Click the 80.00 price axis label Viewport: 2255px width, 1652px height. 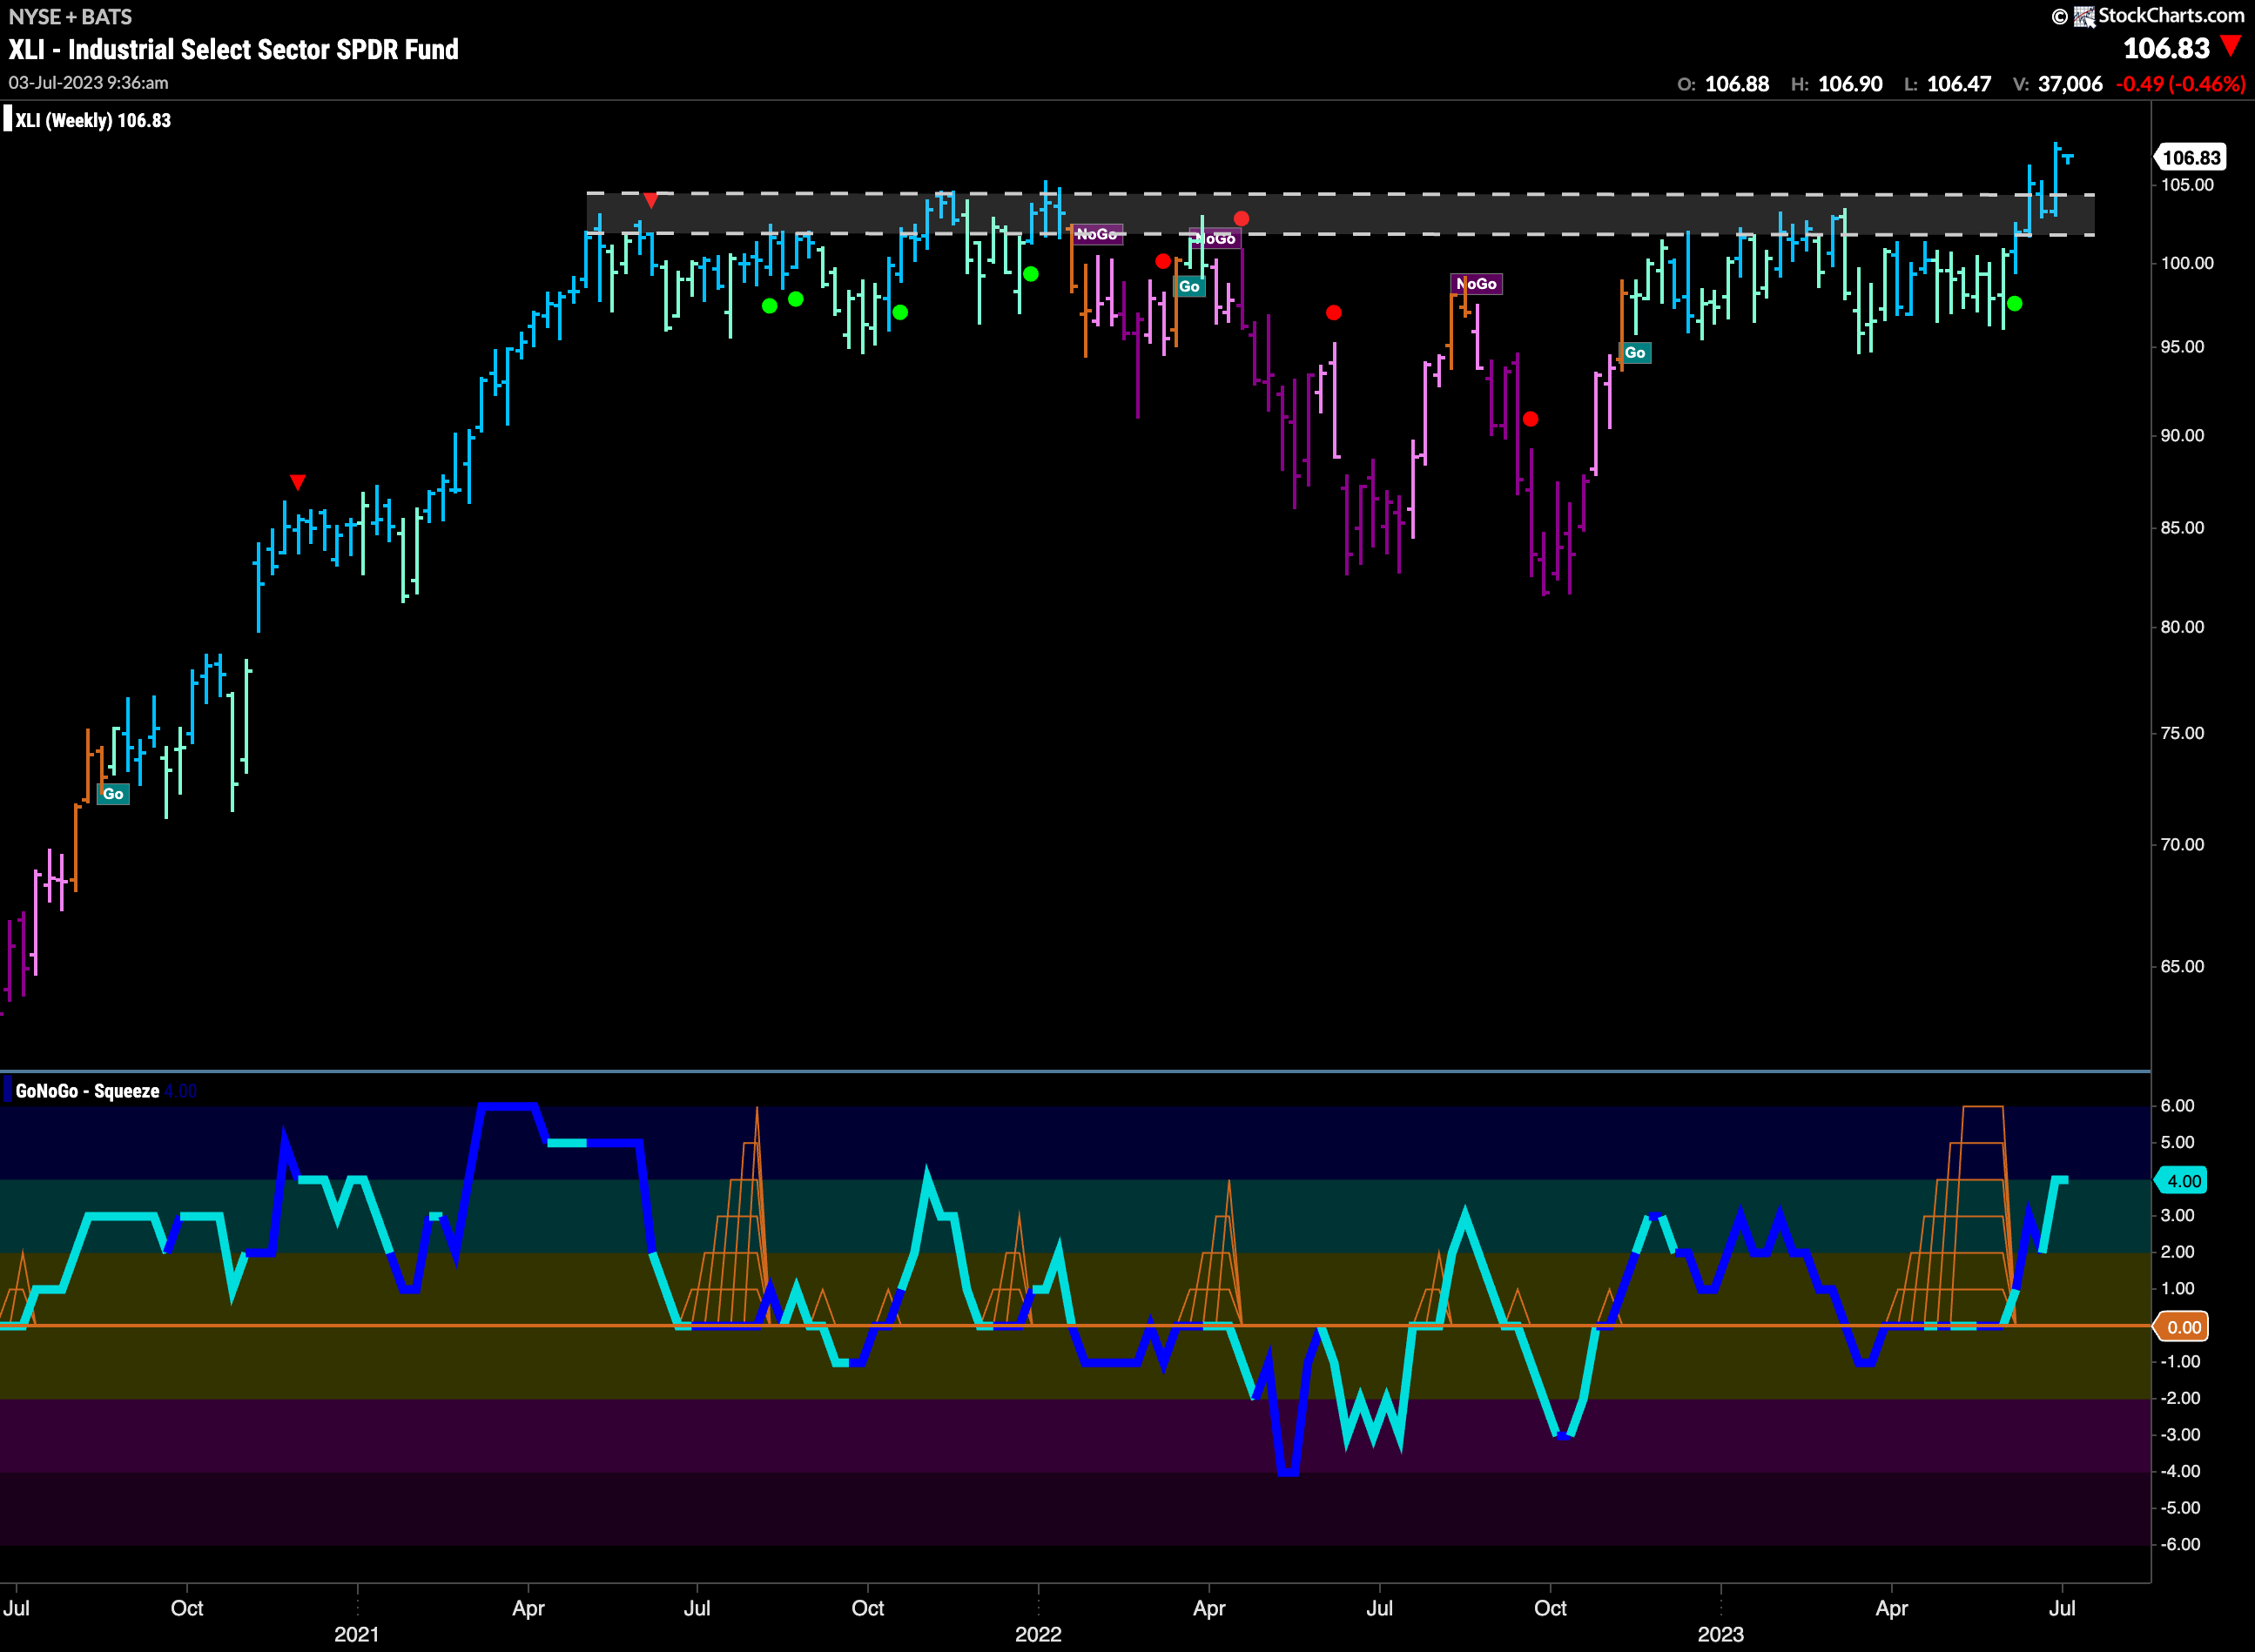coord(2182,627)
